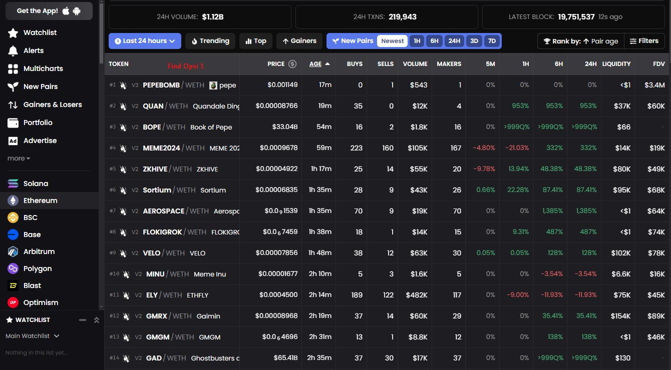The image size is (671, 370).
Task: Open Sortium / WETH pair row
Action: click(x=388, y=190)
